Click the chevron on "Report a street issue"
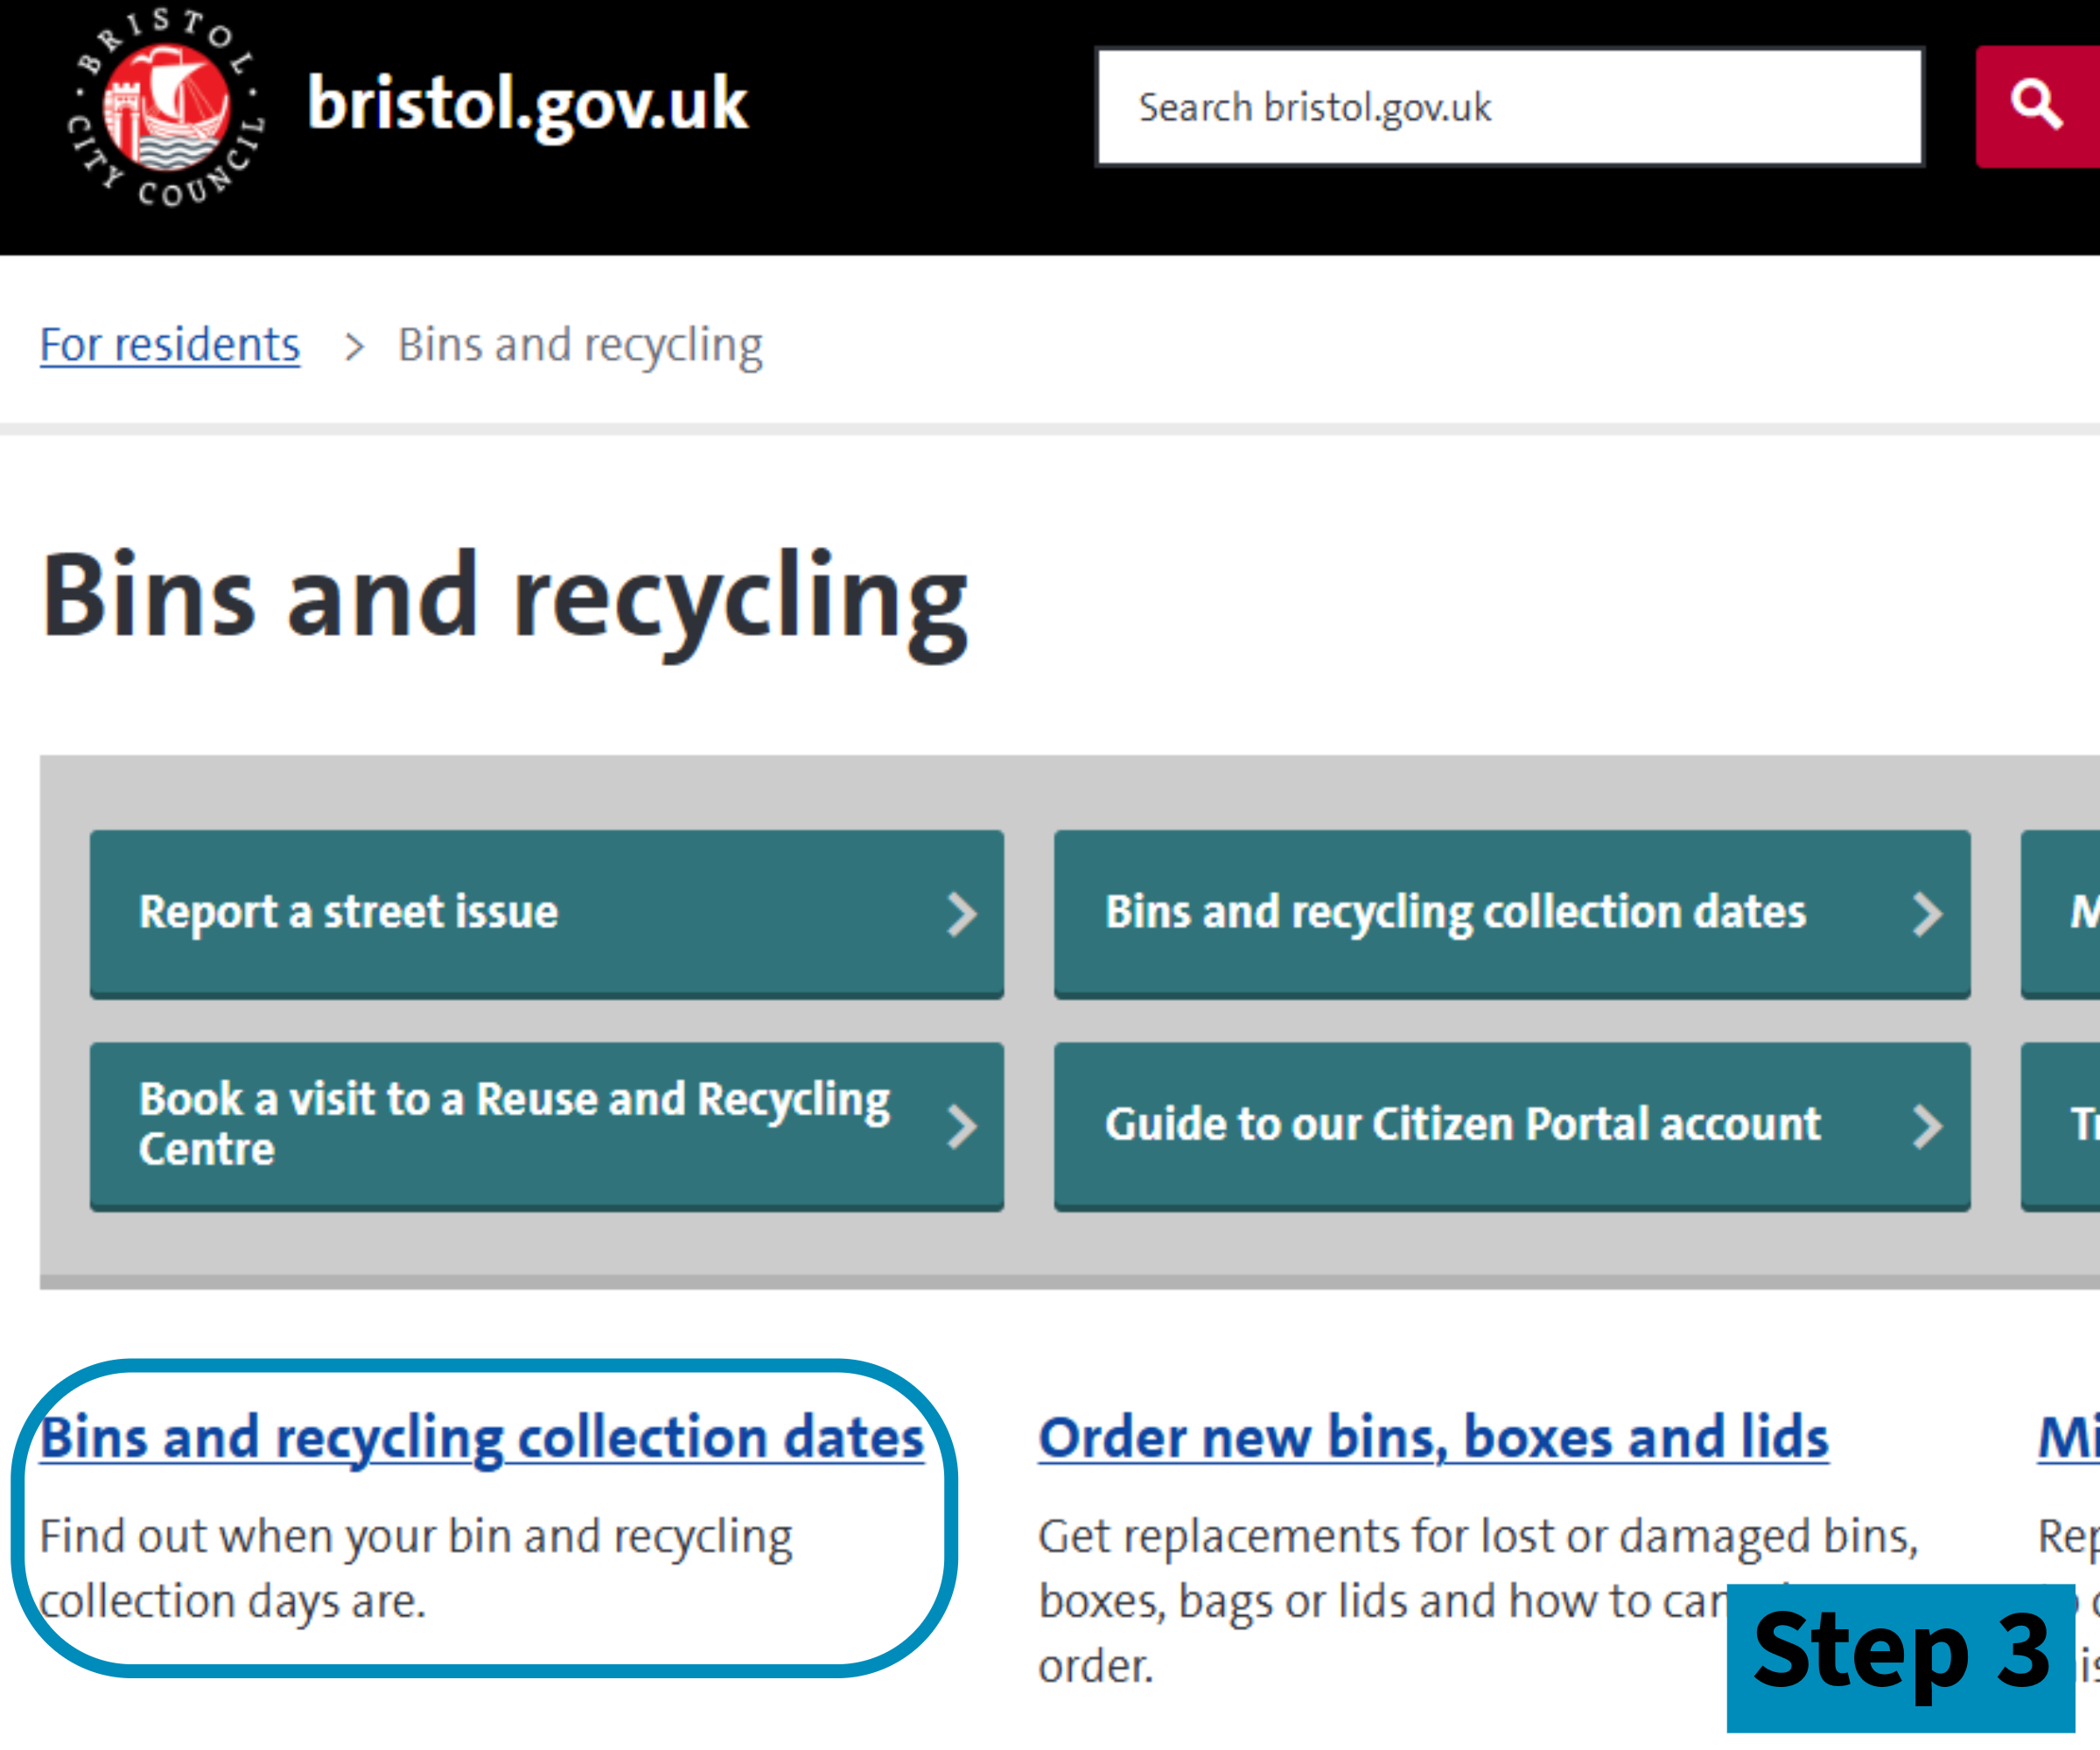The width and height of the screenshot is (2100, 1750). pyautogui.click(x=963, y=912)
